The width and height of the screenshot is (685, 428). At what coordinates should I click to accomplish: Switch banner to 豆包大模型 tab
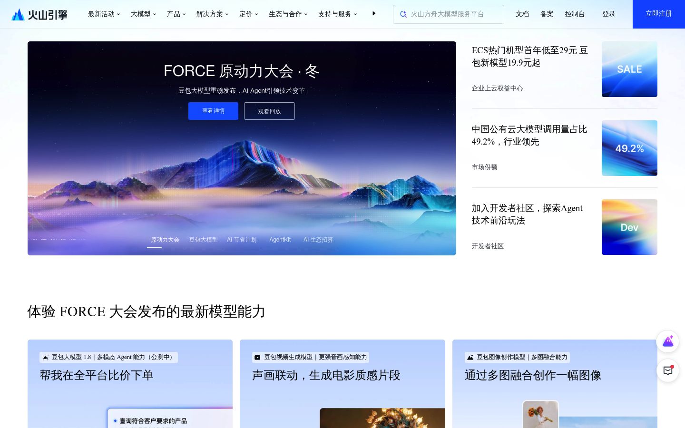(x=203, y=240)
